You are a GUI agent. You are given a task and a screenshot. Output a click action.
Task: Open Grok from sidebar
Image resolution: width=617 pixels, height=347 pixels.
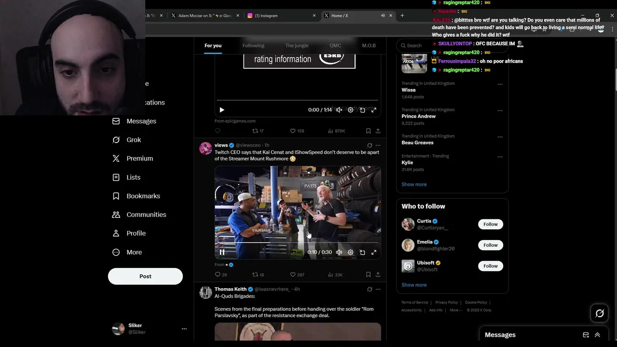point(127,140)
